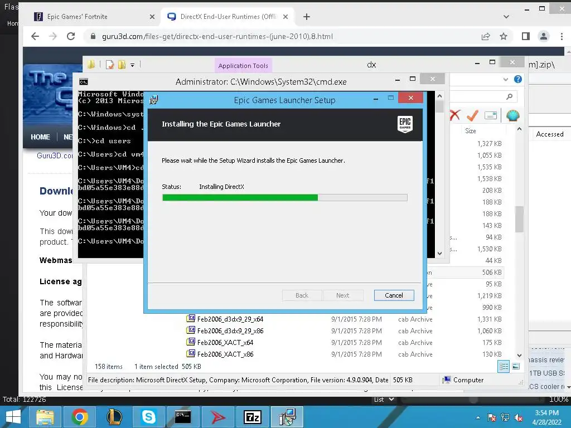Share the page using the address bar share icon
This screenshot has height=428, width=571.
(x=486, y=36)
